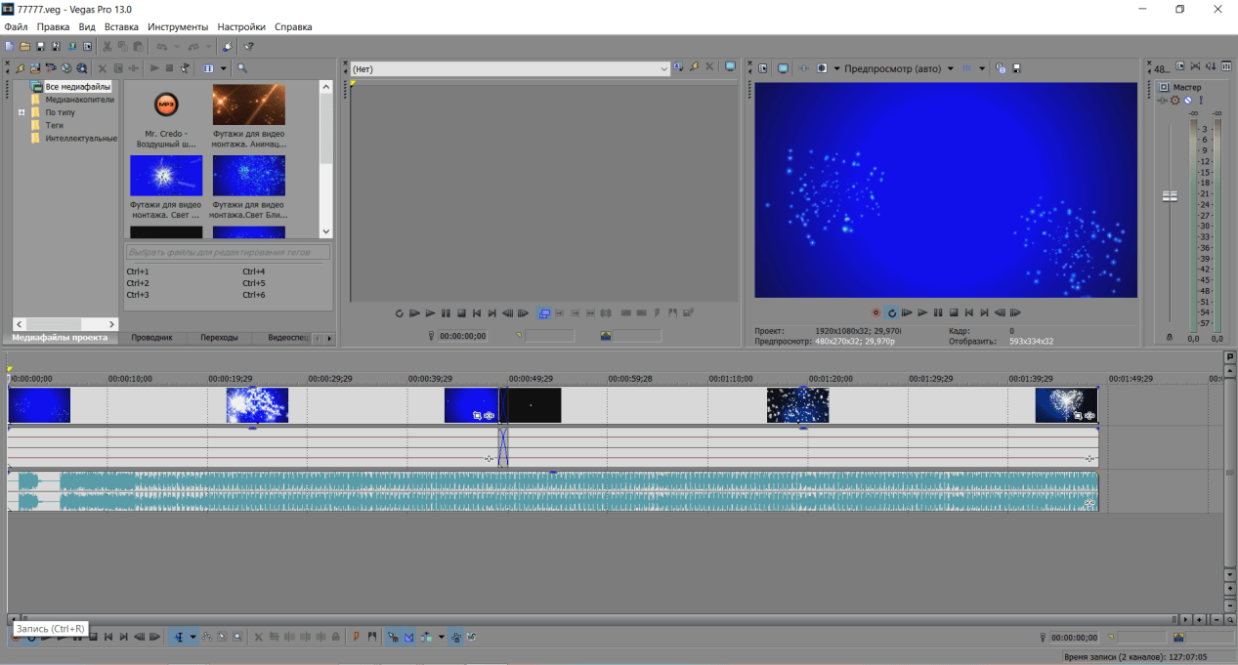Click the search magnifier in the media panel toolbar

pos(242,68)
